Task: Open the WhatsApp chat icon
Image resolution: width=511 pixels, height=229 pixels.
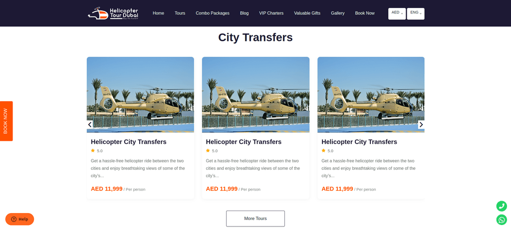Action: click(502, 220)
